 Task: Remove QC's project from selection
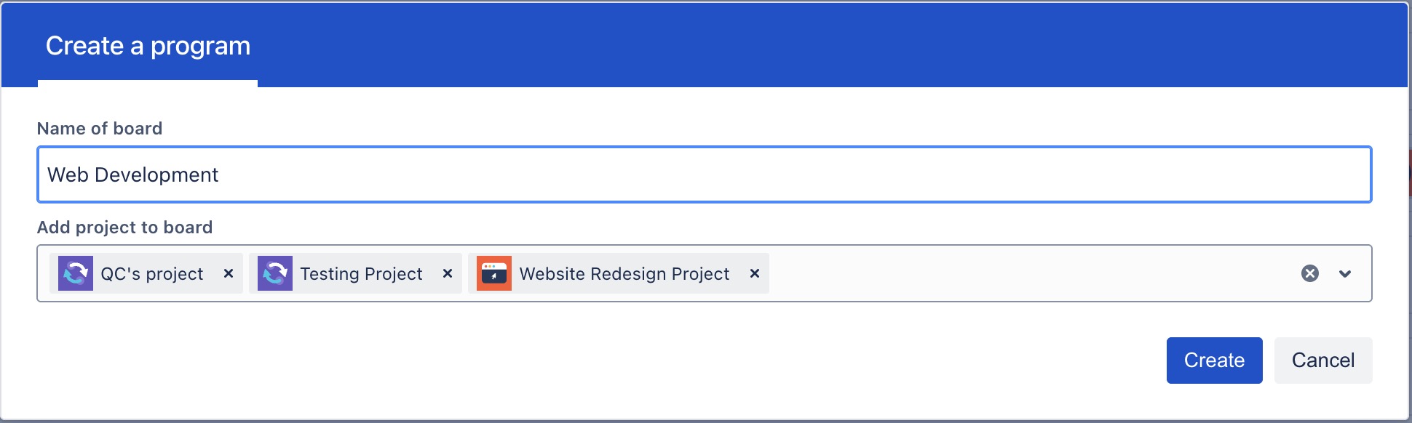click(x=229, y=273)
